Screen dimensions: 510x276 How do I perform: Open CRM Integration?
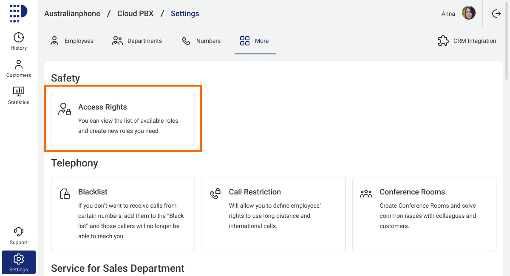tap(467, 41)
